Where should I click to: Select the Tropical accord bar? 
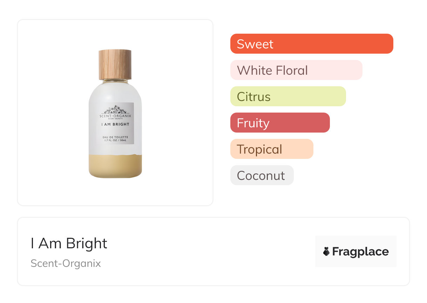coord(271,149)
